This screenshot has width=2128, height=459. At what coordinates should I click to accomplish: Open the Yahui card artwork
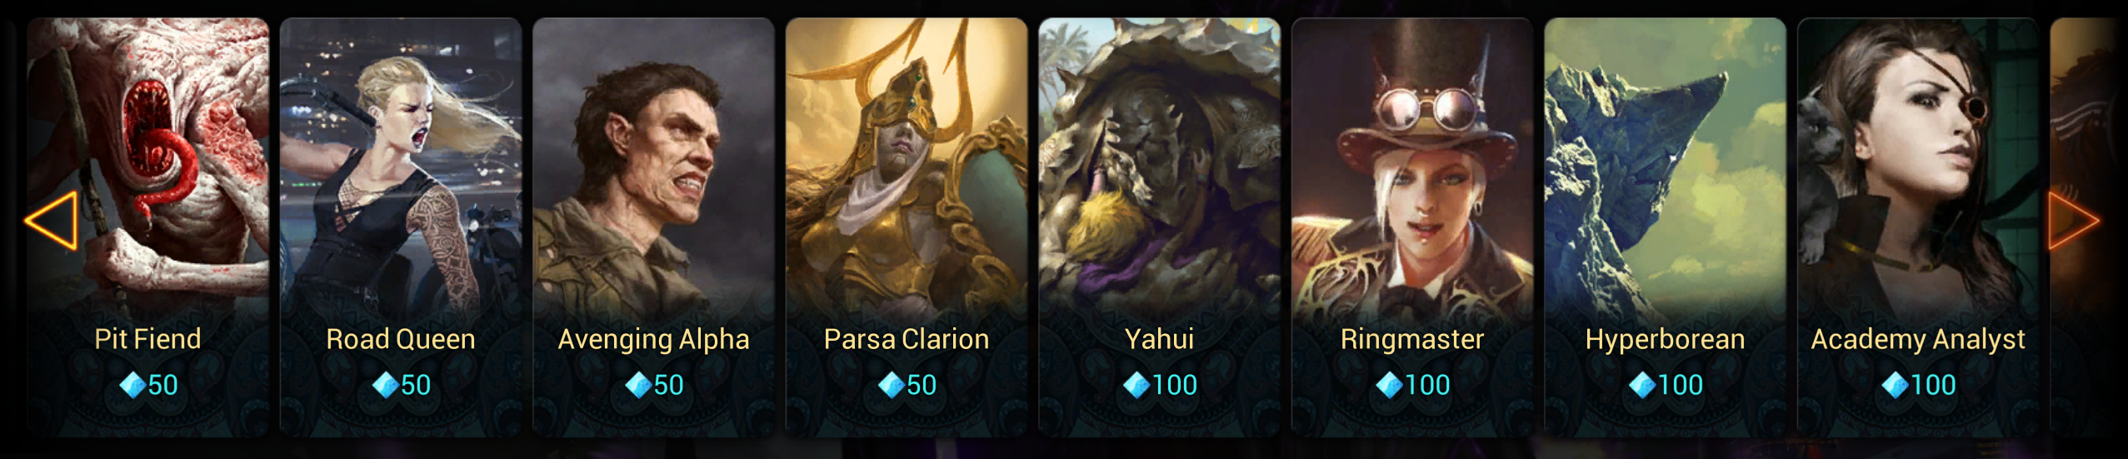1160,167
